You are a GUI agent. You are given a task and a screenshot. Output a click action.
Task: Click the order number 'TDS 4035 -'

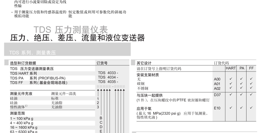108,82
